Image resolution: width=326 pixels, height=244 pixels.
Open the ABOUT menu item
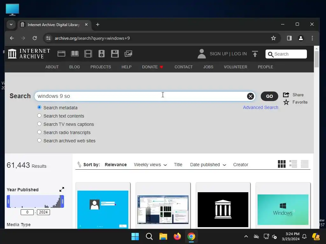52,67
